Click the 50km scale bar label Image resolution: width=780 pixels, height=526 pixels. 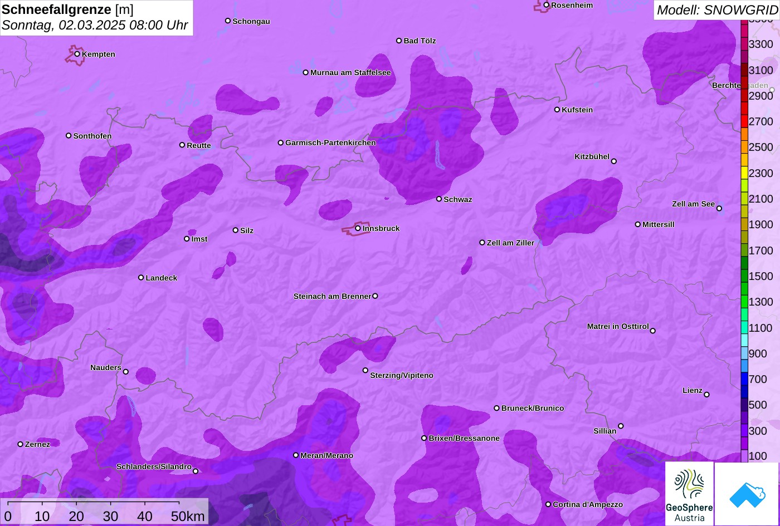[188, 516]
